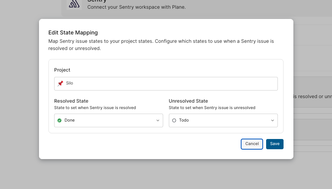Screen dimensions: 332x189
Task: Cancel the Edit State Mapping dialog
Action: [252, 144]
